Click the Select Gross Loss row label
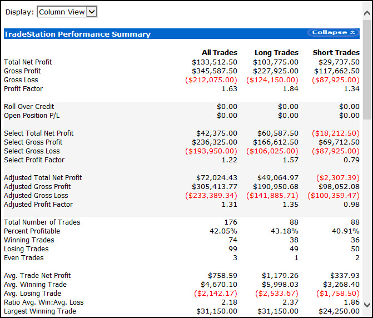Viewport: 373px width, 318px height. tap(32, 151)
